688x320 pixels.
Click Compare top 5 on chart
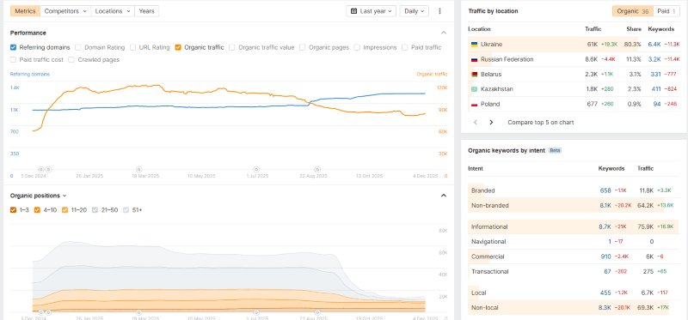point(541,123)
